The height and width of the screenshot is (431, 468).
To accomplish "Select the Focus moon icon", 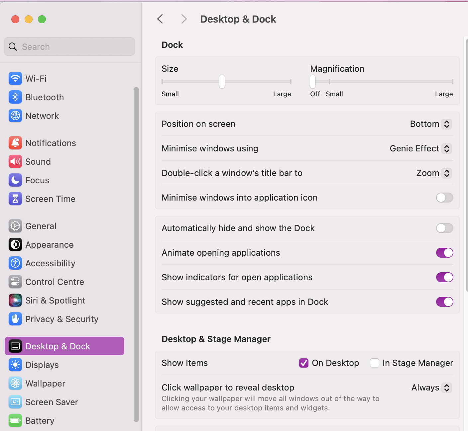I will (x=15, y=180).
